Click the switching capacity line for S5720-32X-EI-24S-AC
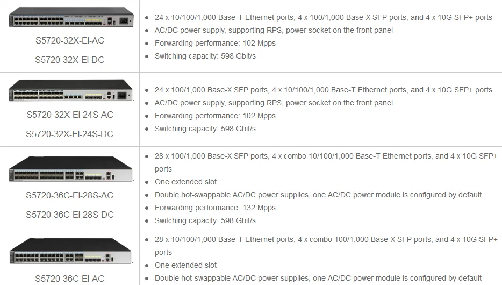The width and height of the screenshot is (502, 285). coord(205,129)
